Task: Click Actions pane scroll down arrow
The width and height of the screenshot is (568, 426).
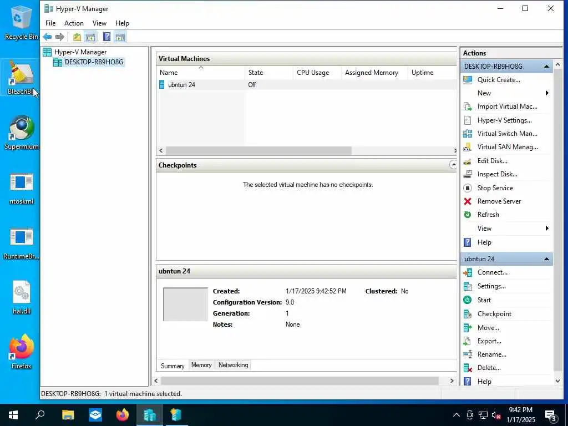Action: pyautogui.click(x=558, y=381)
